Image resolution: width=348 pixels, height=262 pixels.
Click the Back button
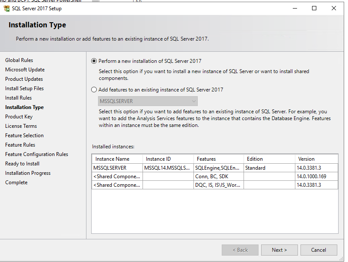coord(240,250)
